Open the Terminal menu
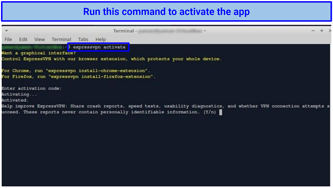The width and height of the screenshot is (333, 188). coord(62,39)
